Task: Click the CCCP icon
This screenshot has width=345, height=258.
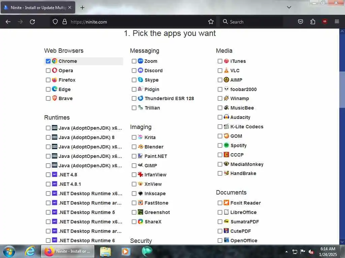Action: coord(226,155)
